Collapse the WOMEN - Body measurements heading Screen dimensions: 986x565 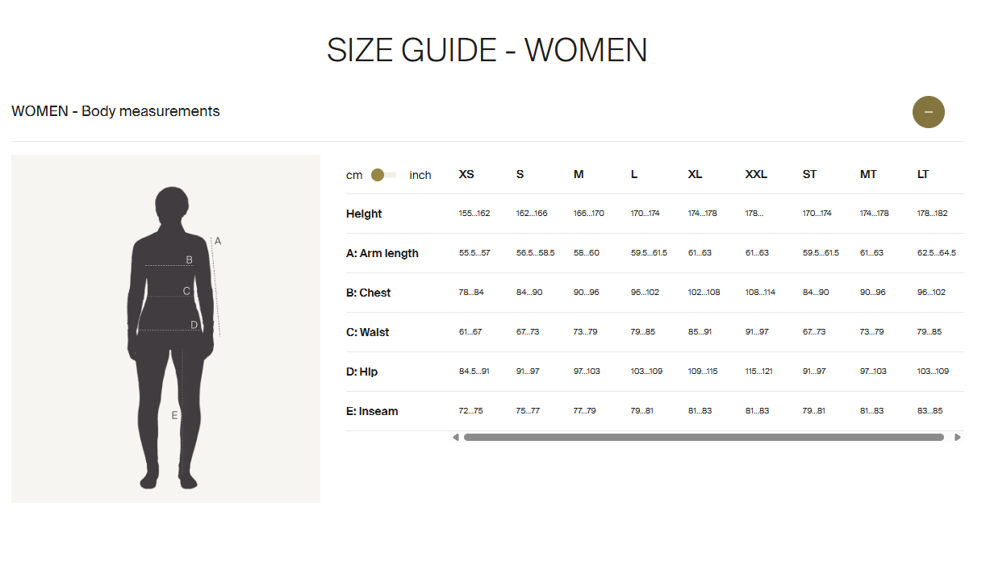[x=115, y=111]
